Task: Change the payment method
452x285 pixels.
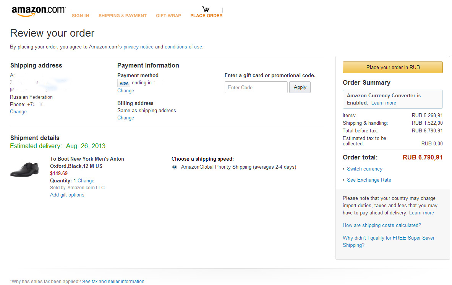Action: coord(126,91)
